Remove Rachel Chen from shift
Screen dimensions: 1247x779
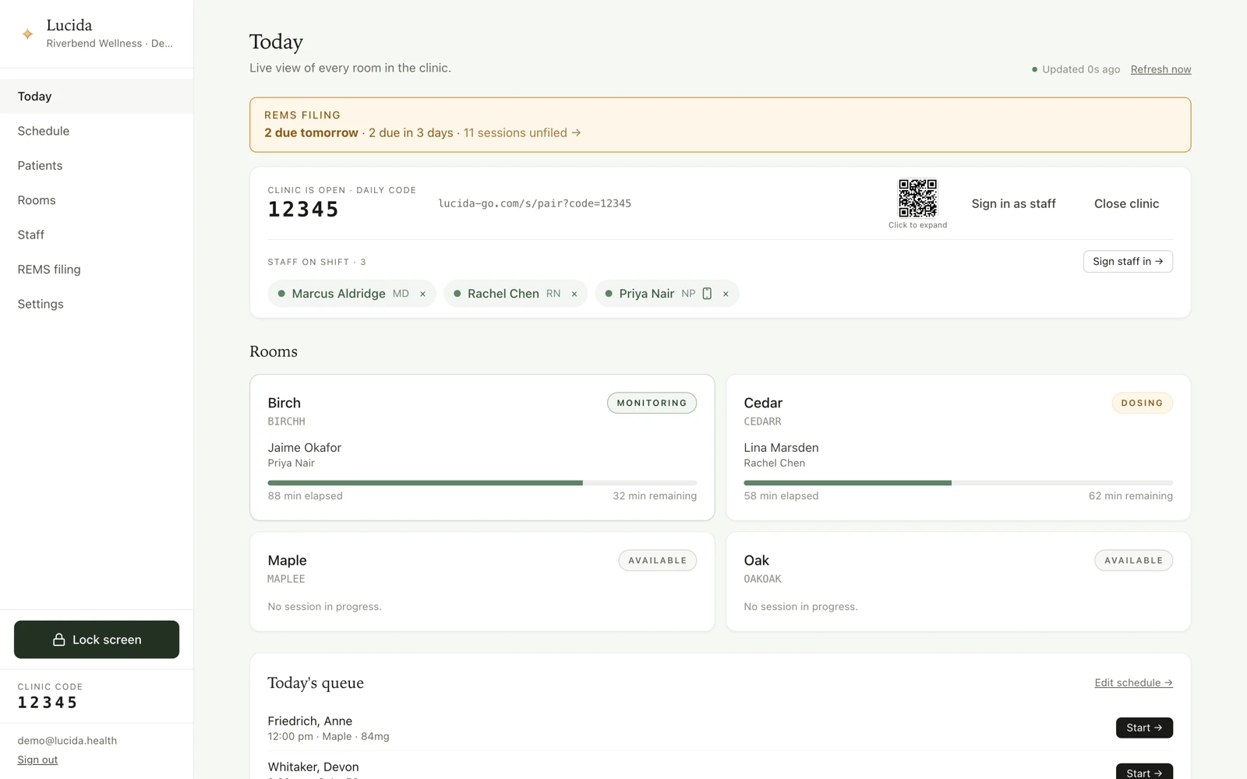pyautogui.click(x=574, y=294)
